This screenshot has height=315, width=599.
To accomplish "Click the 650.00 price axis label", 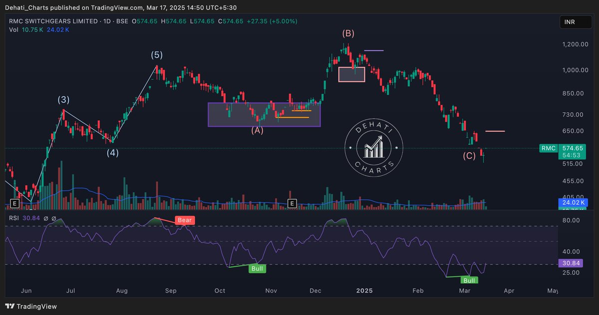I will [574, 131].
